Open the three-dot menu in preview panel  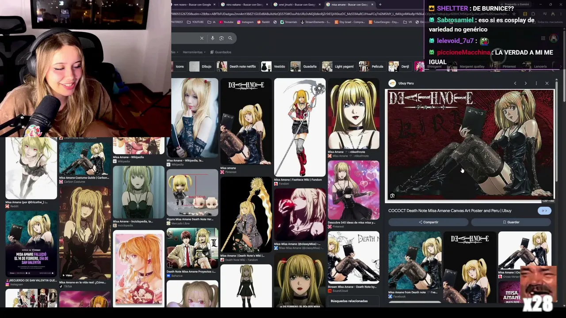536,83
